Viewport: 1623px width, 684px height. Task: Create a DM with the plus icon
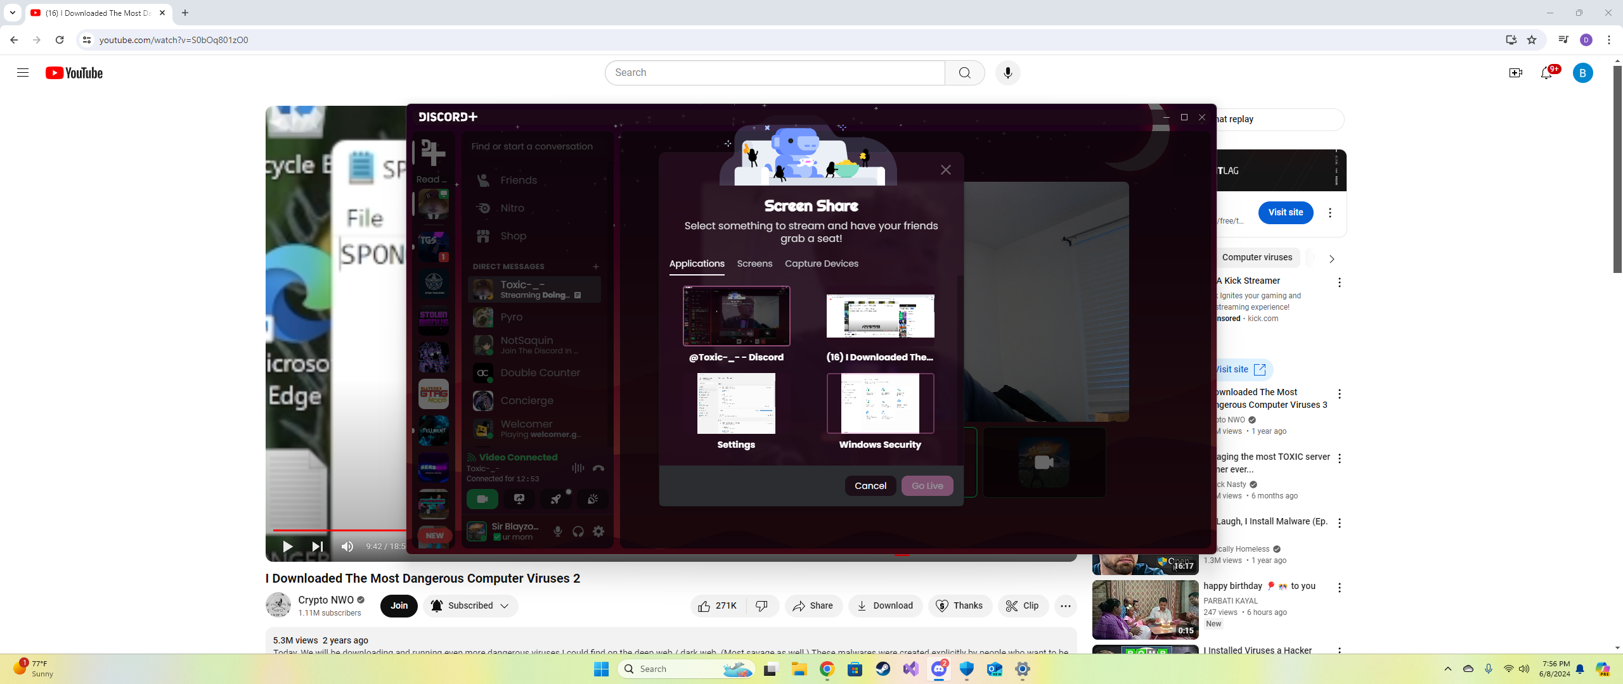(595, 267)
